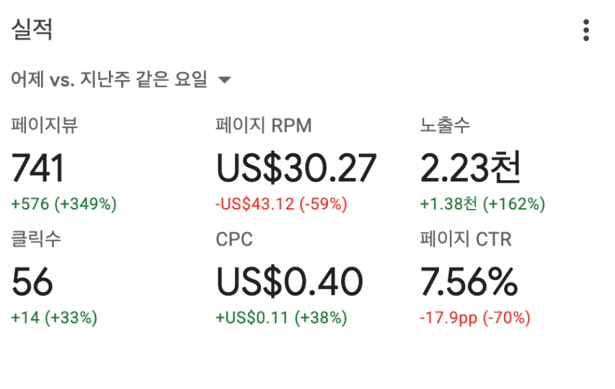The width and height of the screenshot is (615, 389).
Task: Click the 741 page views value
Action: pyautogui.click(x=37, y=168)
